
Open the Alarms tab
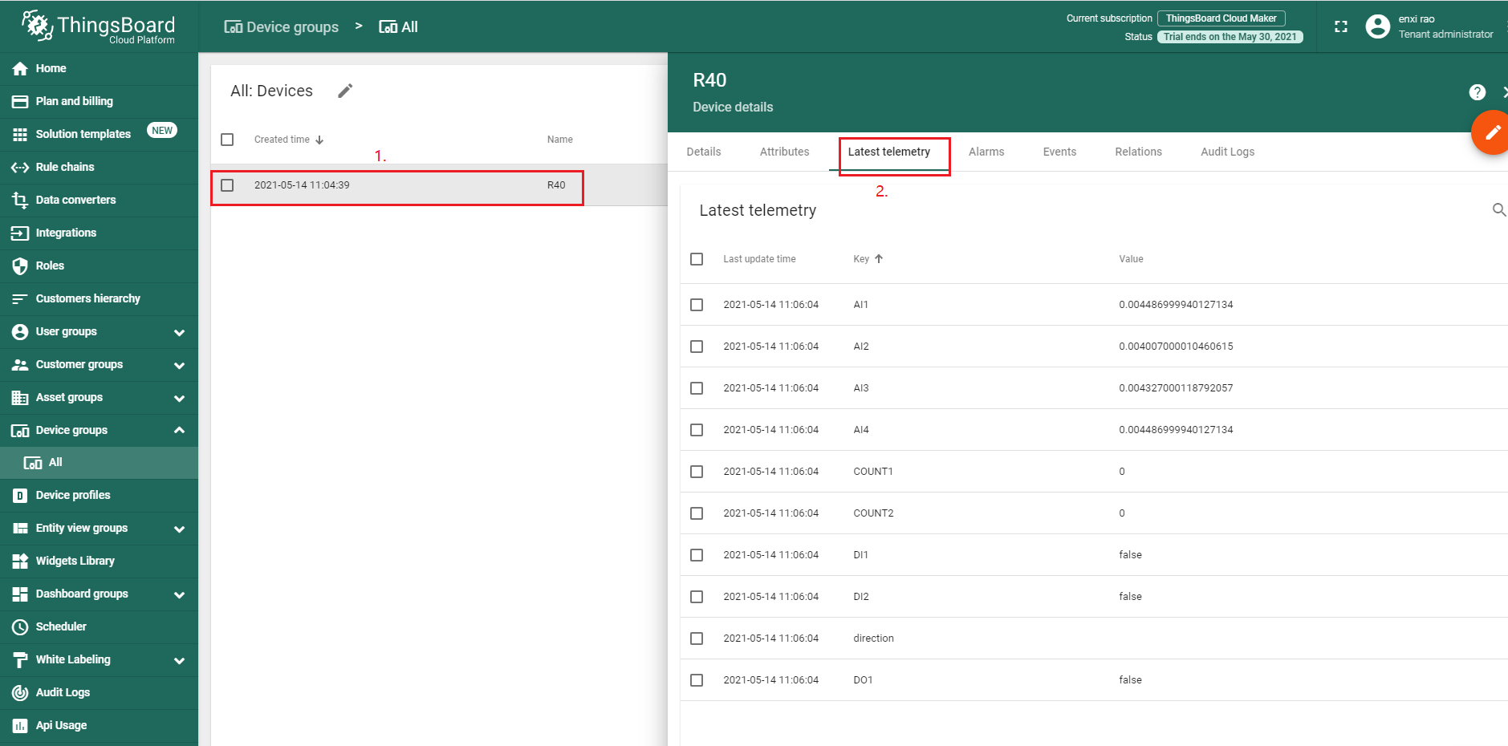tap(986, 152)
